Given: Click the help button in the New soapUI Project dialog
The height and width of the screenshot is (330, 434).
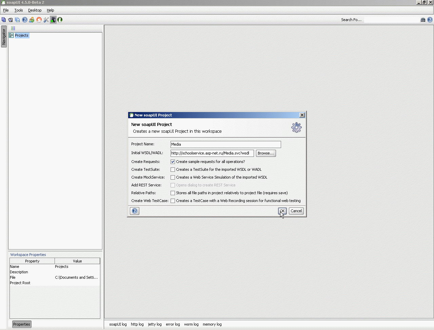Looking at the screenshot, I should click(135, 211).
